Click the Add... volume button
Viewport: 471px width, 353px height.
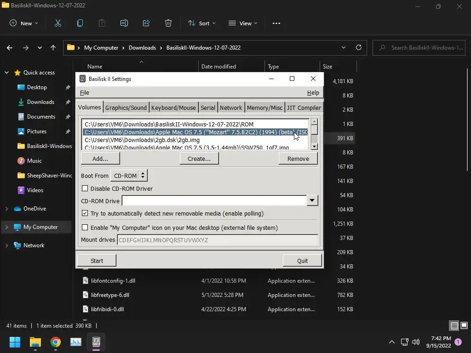click(x=100, y=159)
